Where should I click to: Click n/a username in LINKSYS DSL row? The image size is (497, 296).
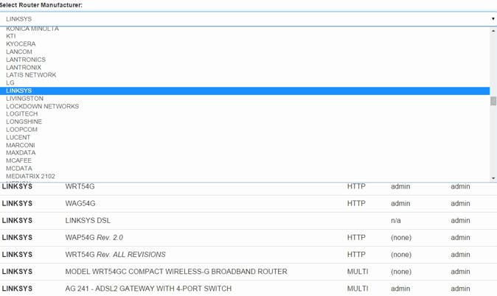pos(396,221)
